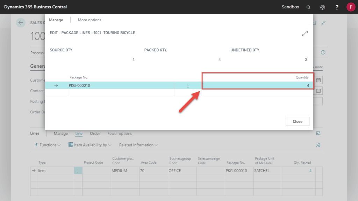This screenshot has height=201, width=358.
Task: Click the pin icon in Lines toolbar
Action: point(318,145)
